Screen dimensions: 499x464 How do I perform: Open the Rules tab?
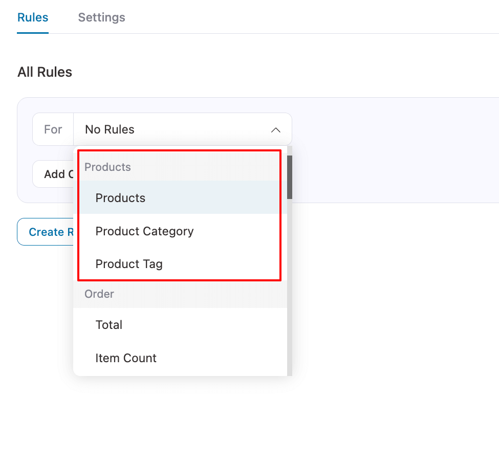[x=33, y=17]
